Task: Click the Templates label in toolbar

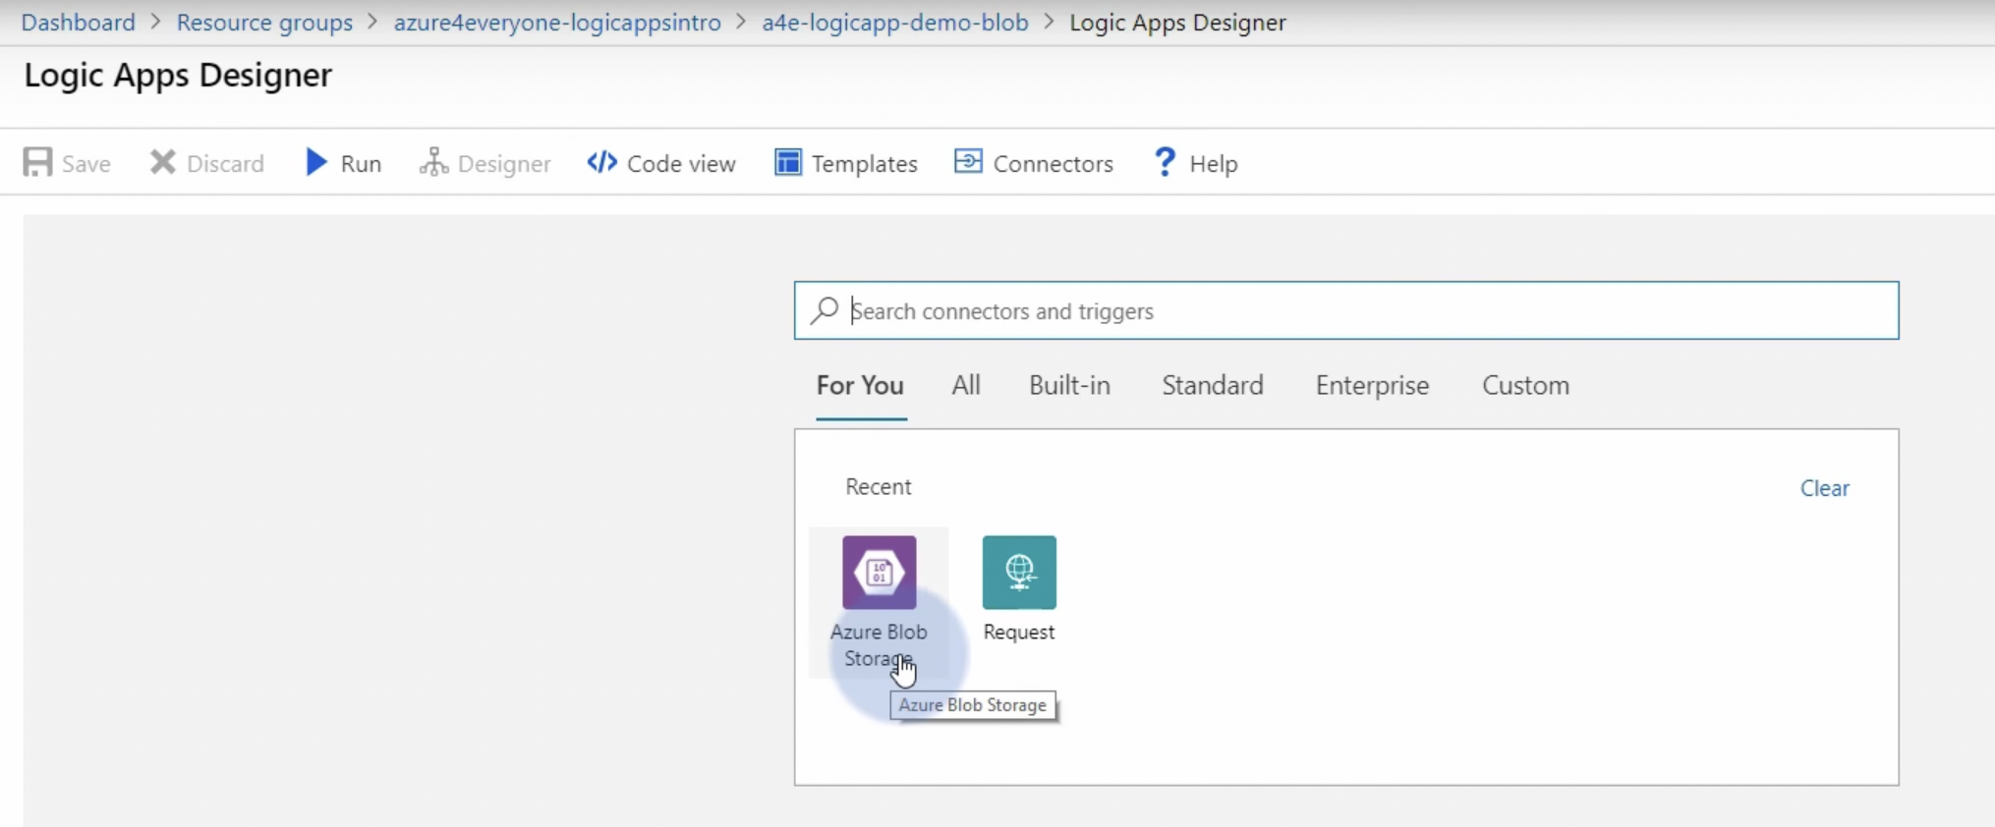Action: pos(865,163)
